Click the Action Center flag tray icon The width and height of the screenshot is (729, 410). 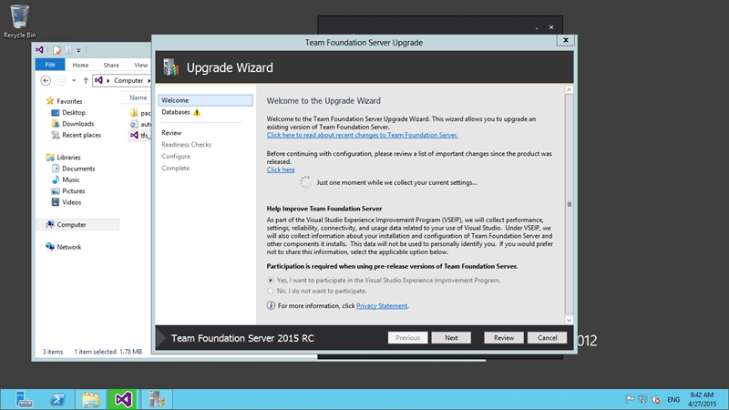[x=630, y=399]
